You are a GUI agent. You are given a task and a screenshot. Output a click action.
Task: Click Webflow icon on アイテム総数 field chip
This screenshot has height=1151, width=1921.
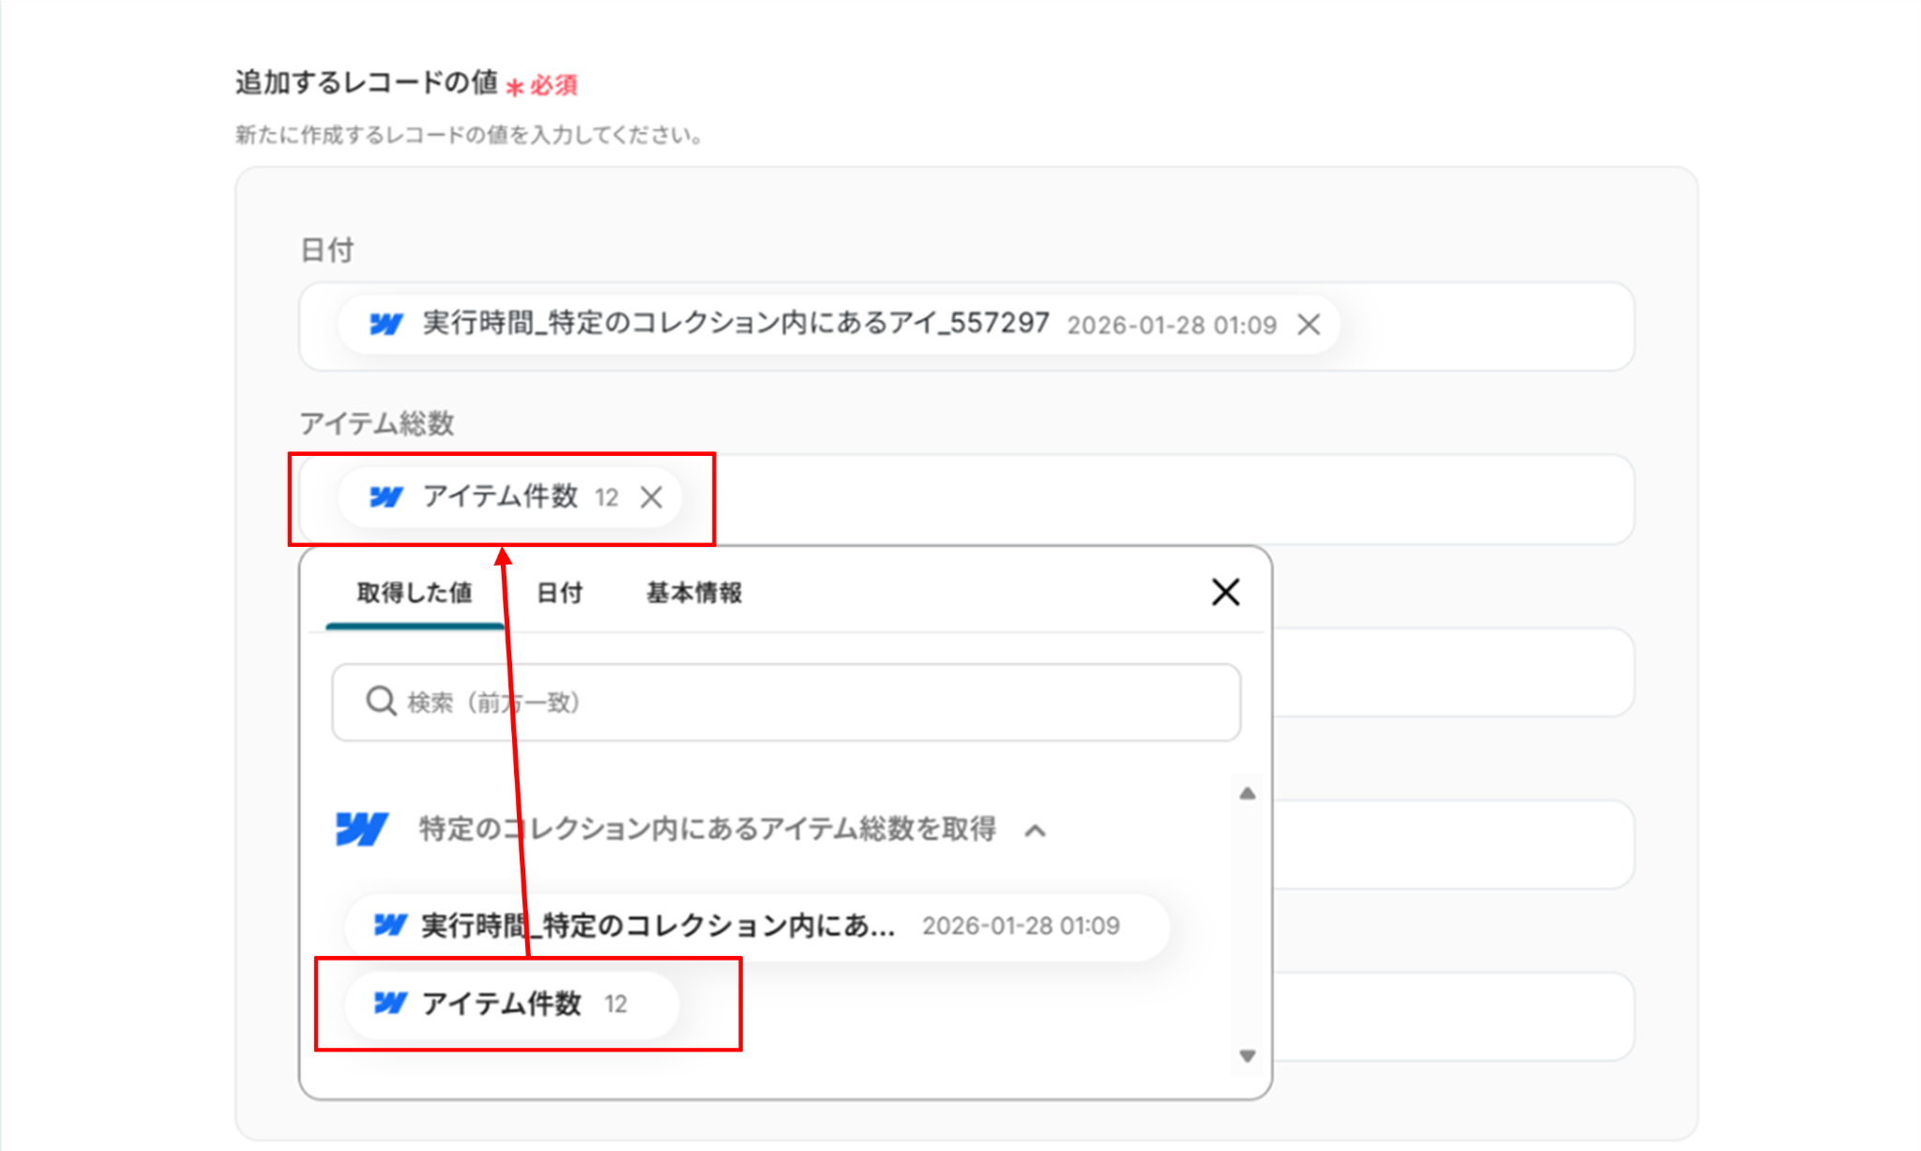(x=386, y=497)
